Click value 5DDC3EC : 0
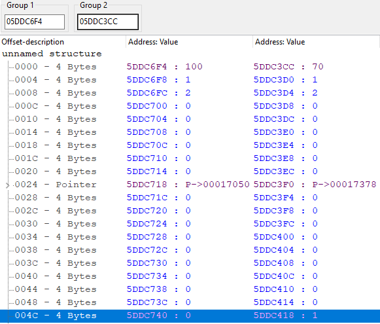The image size is (380, 324). (285, 171)
